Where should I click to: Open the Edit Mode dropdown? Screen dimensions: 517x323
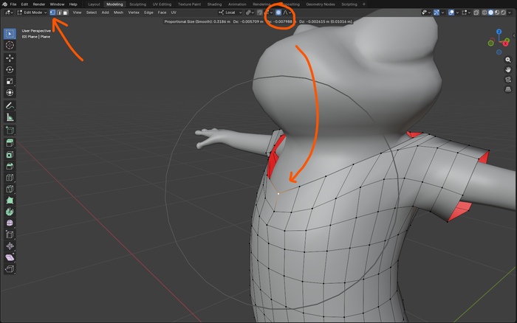coord(32,13)
